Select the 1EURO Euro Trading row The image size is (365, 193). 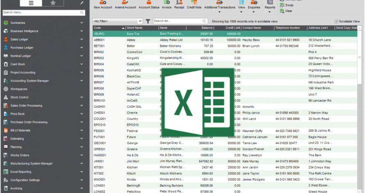click(225, 34)
